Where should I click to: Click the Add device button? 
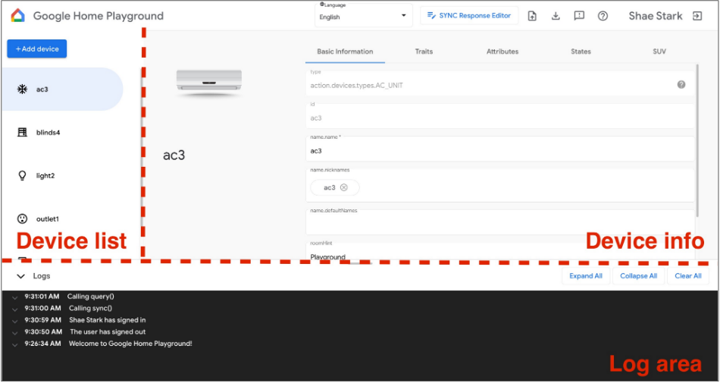click(37, 49)
